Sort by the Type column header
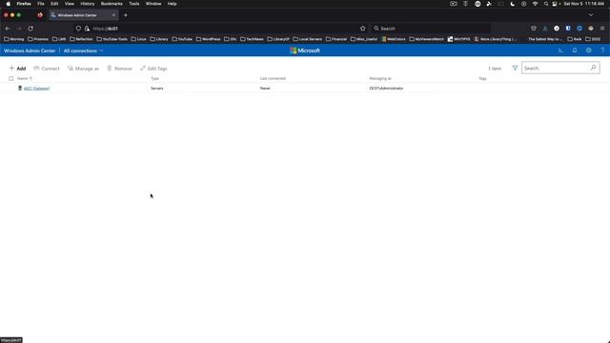 (x=154, y=78)
